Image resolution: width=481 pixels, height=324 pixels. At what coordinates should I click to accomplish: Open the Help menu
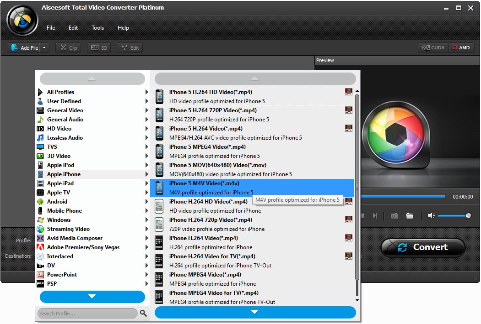[x=123, y=28]
